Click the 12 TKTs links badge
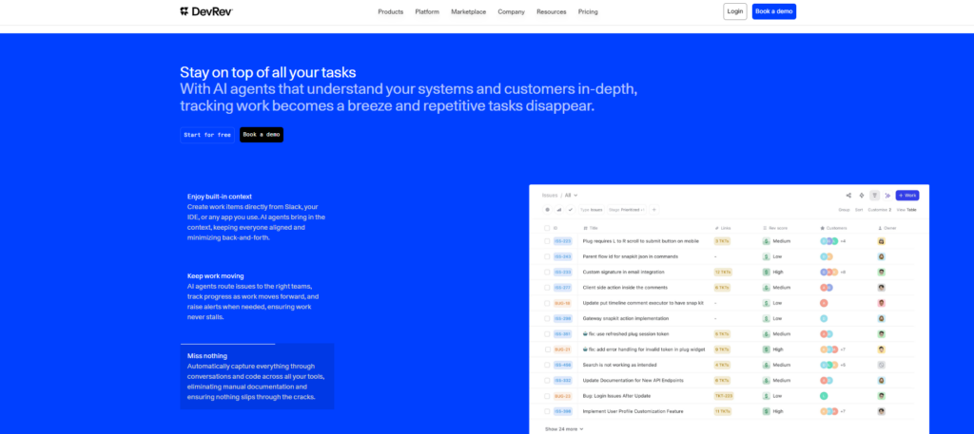The width and height of the screenshot is (974, 434). coord(723,273)
